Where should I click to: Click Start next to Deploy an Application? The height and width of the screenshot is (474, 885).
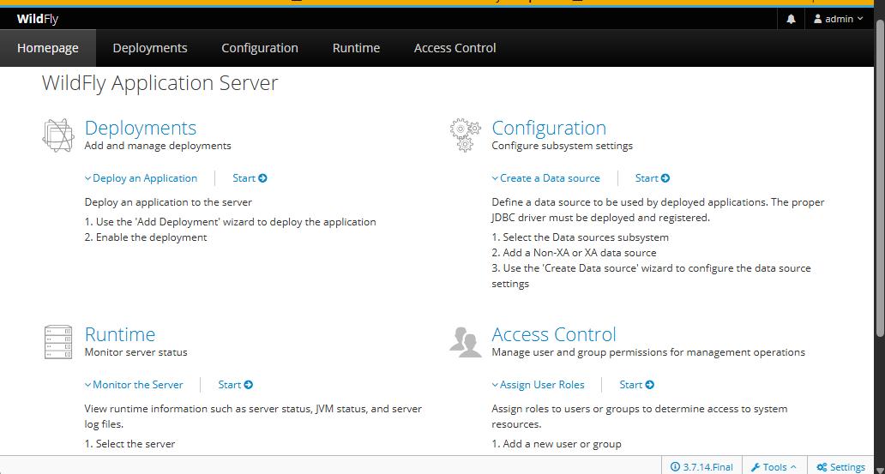250,178
